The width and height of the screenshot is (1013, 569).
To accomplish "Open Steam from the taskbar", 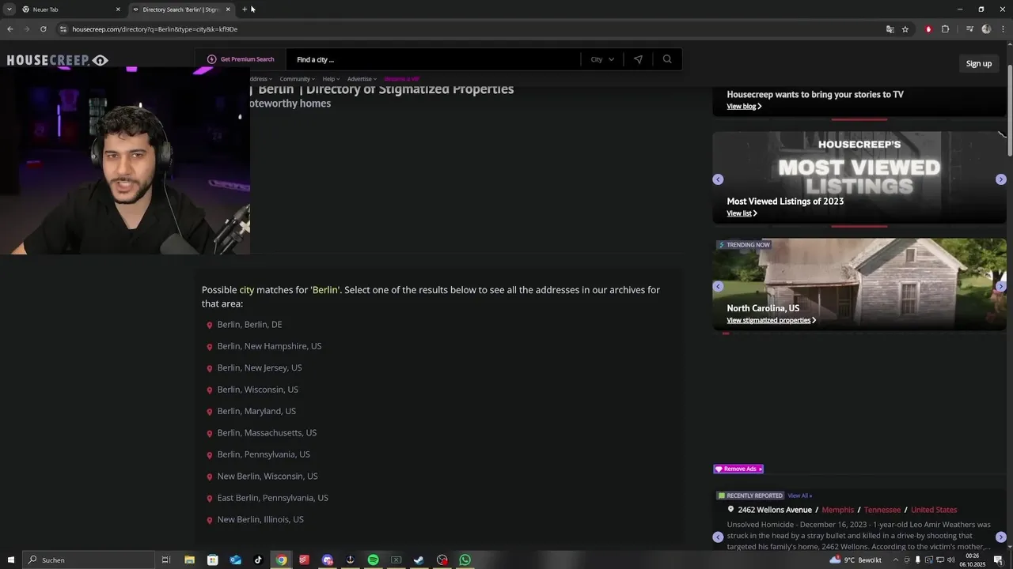I will pyautogui.click(x=419, y=560).
